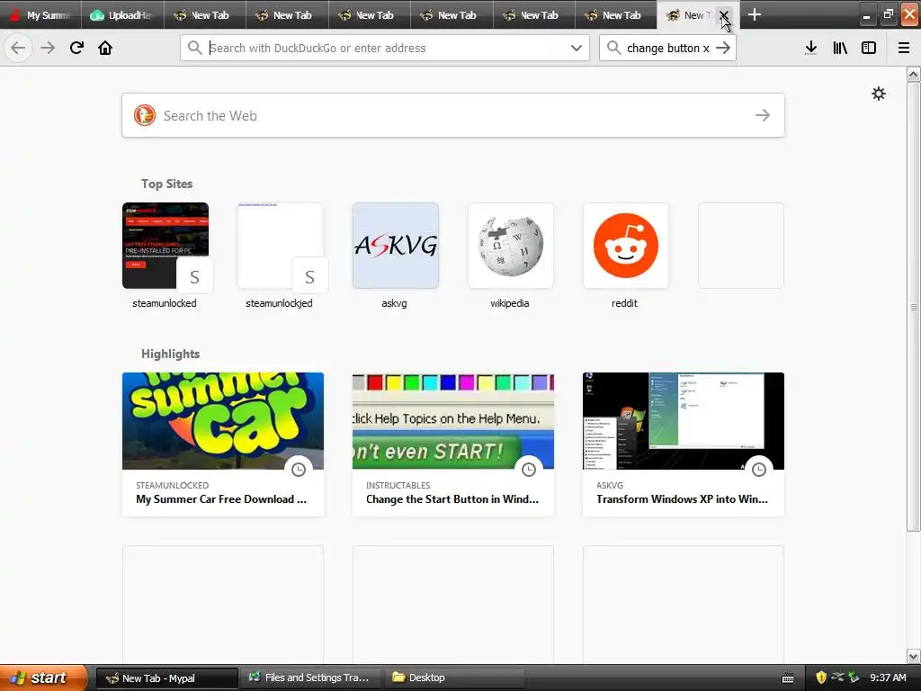Click the 'change button x' search field
Screen dimensions: 921x691
[x=667, y=48]
